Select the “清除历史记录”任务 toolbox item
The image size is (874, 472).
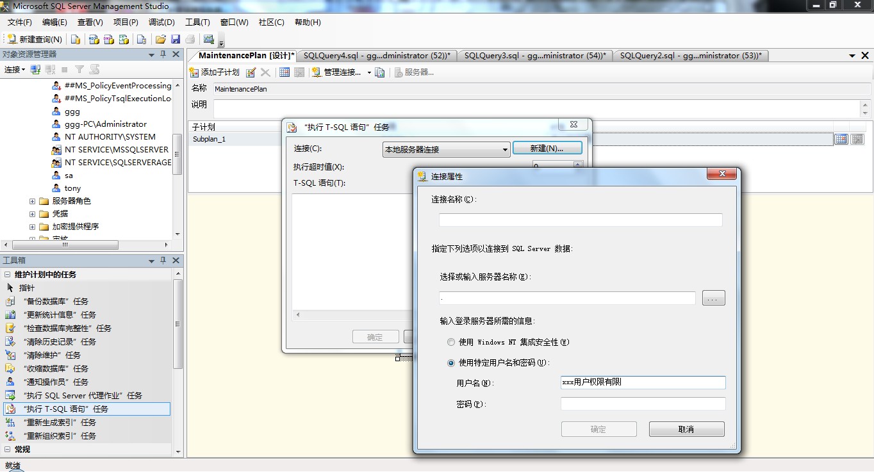pos(87,341)
